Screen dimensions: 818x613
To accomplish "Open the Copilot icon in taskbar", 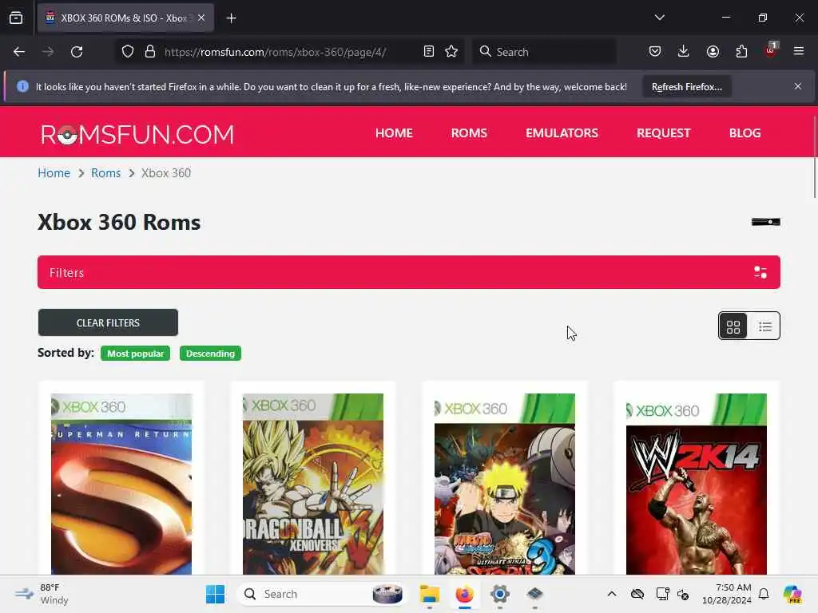I will tap(792, 594).
